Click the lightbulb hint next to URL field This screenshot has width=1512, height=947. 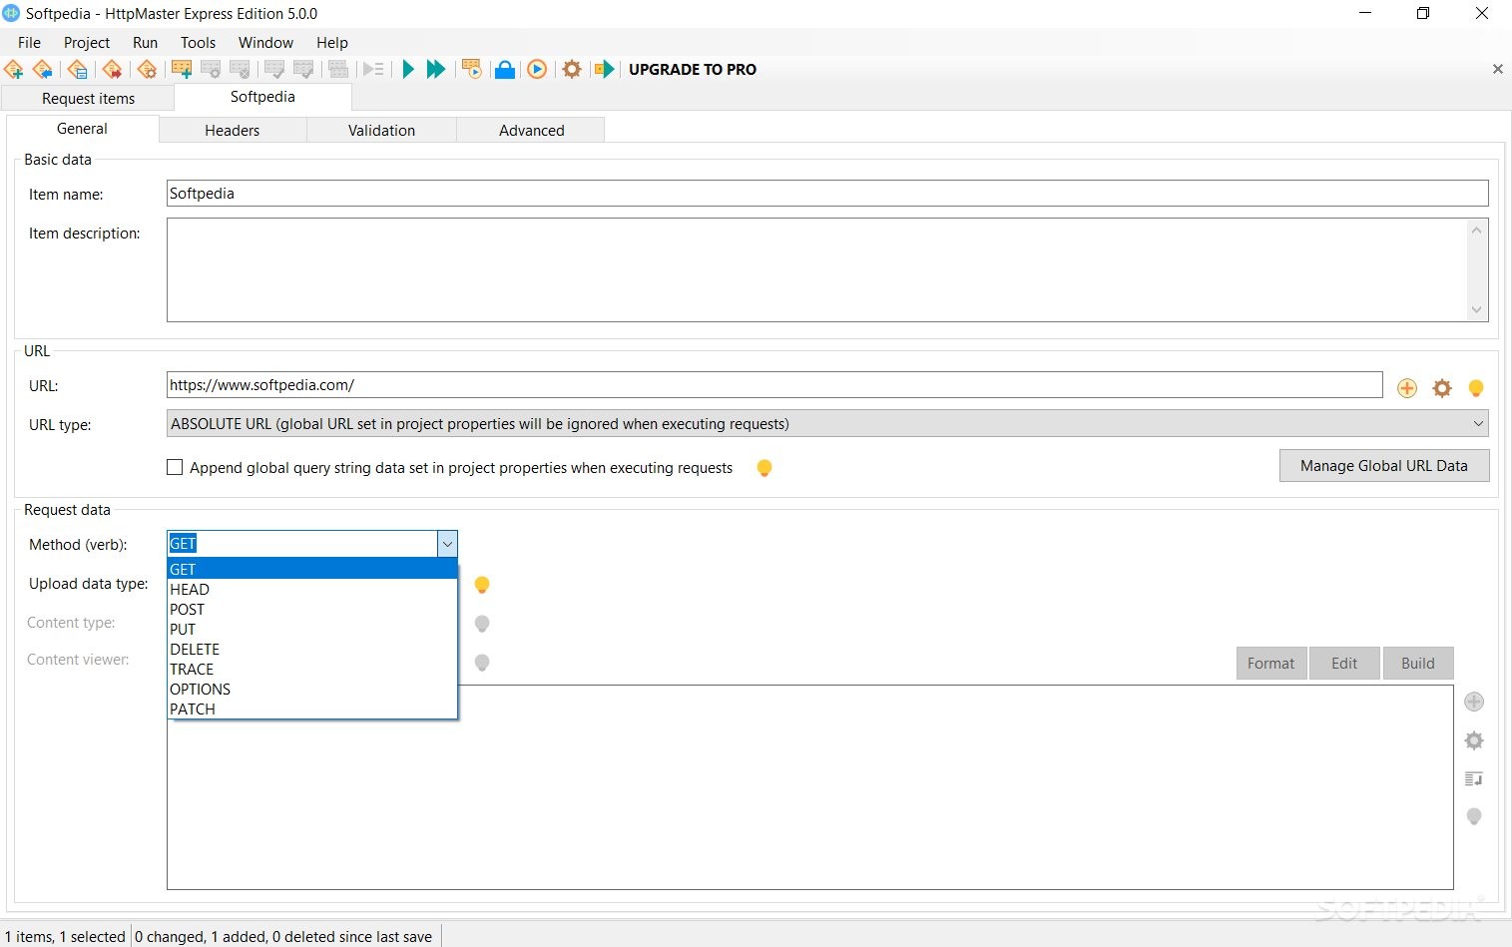(1476, 388)
